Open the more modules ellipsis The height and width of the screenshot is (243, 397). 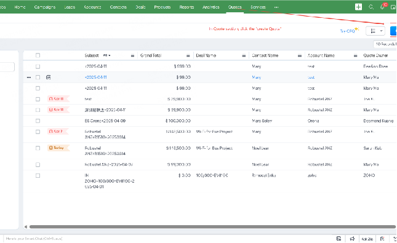coord(276,7)
